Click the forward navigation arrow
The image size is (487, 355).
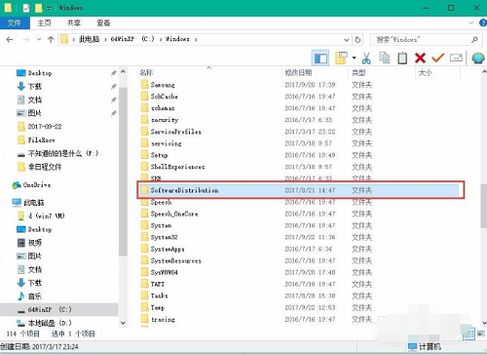click(x=26, y=40)
